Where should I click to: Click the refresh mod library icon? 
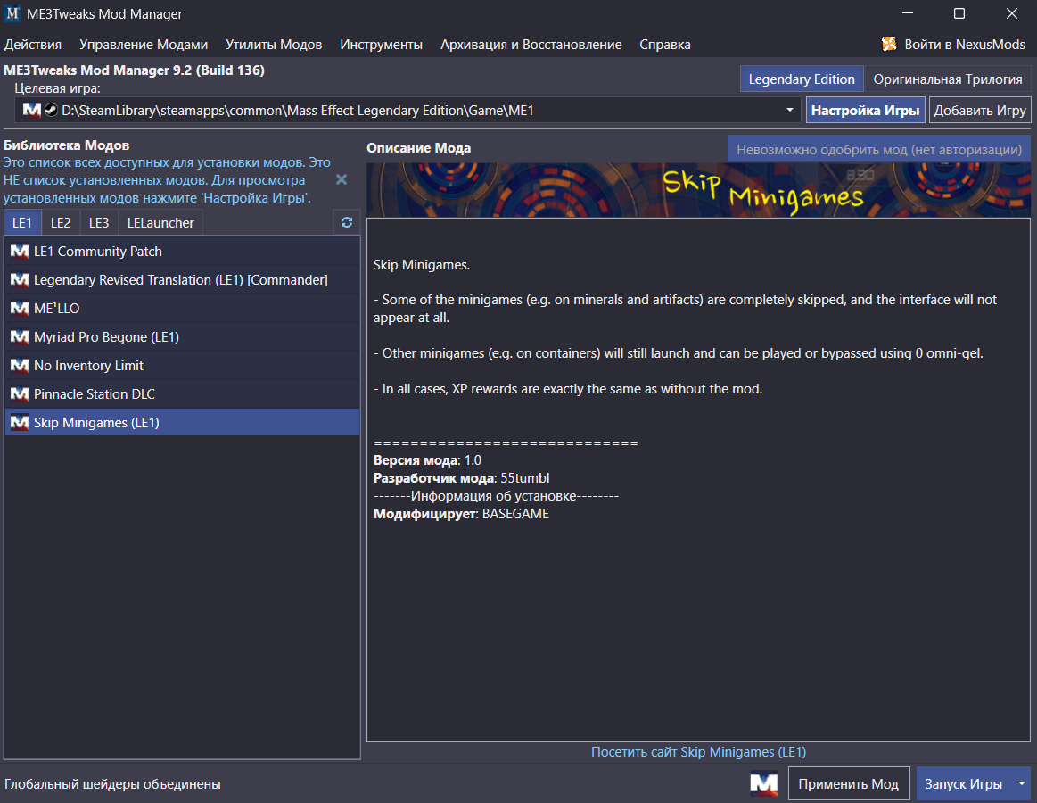(347, 222)
